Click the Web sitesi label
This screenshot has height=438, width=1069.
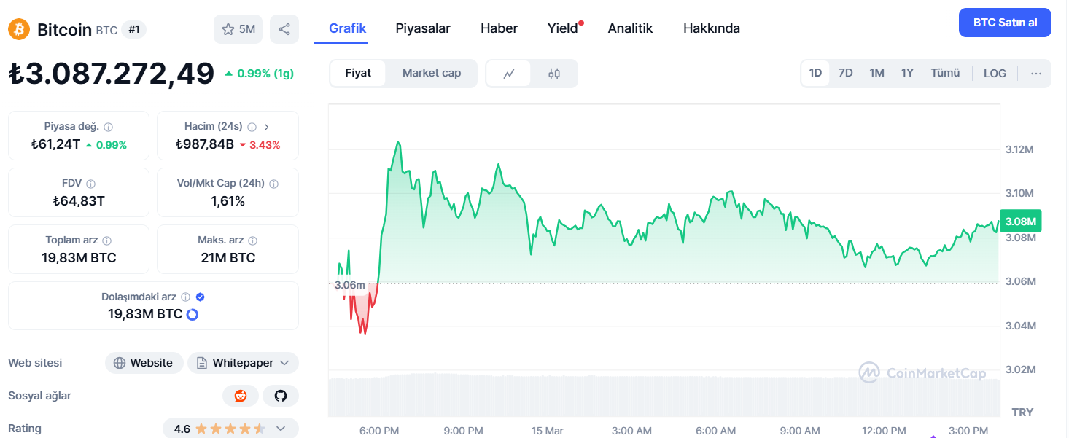coord(35,363)
